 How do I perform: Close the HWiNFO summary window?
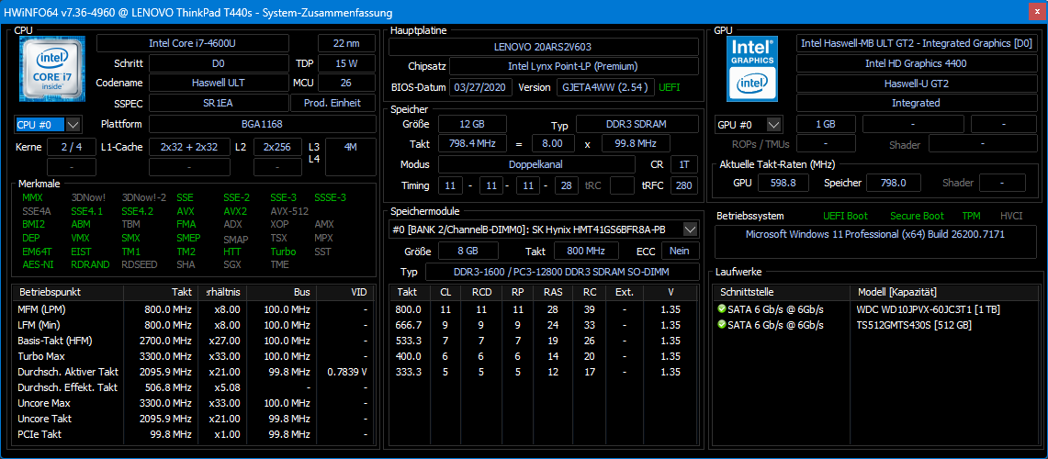pos(1035,13)
